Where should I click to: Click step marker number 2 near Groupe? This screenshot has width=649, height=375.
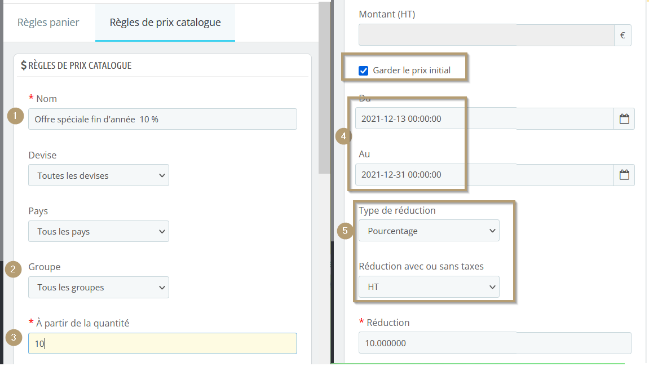click(13, 270)
